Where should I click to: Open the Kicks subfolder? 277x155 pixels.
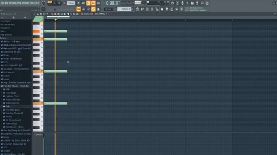pos(8,106)
